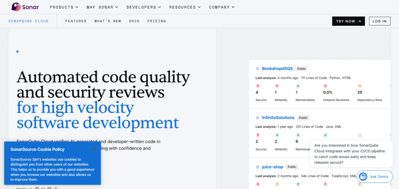This screenshot has width=399, height=189.
Task: Click 'for high velocity software development' text
Action: coord(98,115)
